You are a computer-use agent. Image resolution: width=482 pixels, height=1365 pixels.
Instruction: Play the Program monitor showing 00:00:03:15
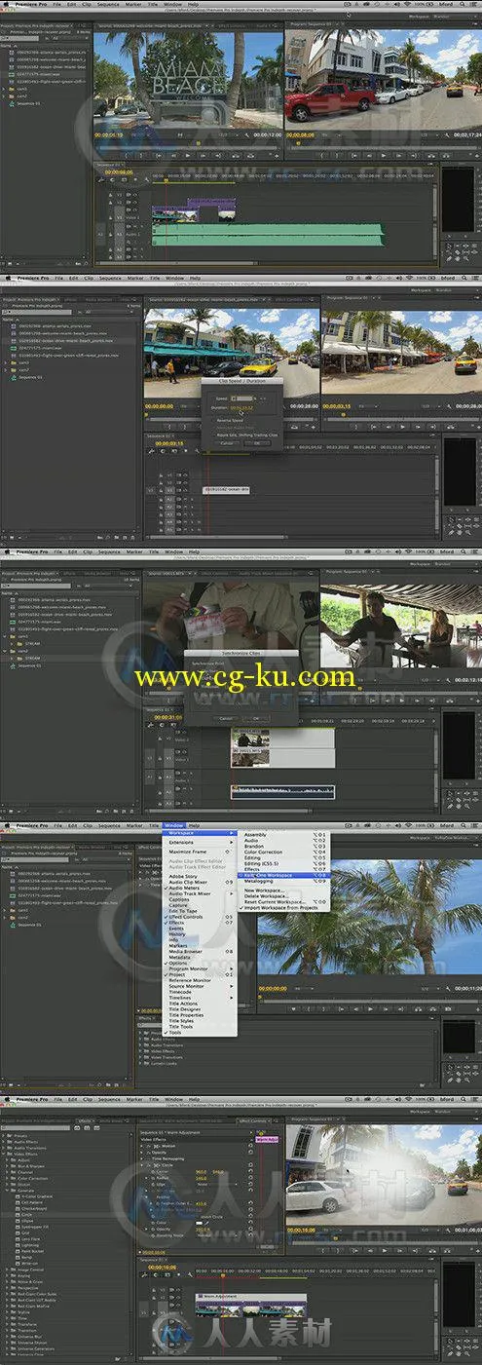tap(402, 427)
